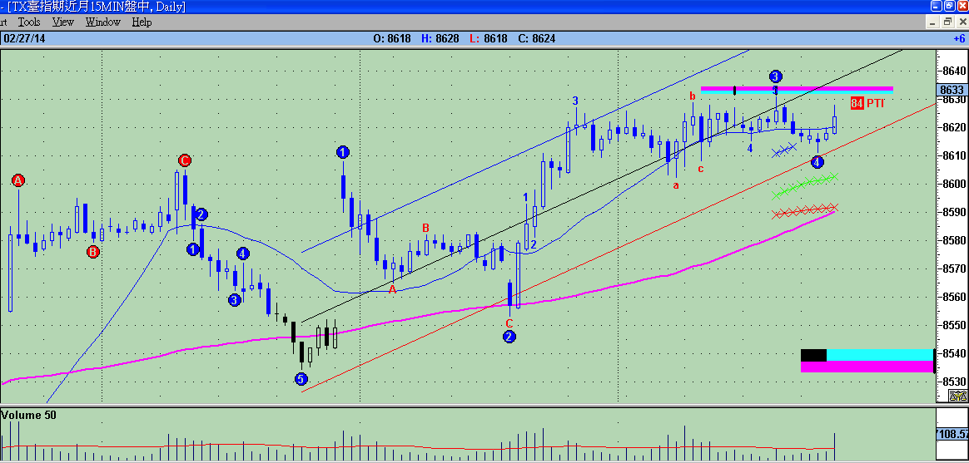This screenshot has height=463, width=969.
Task: Click the price scale balance icon
Action: point(957,397)
